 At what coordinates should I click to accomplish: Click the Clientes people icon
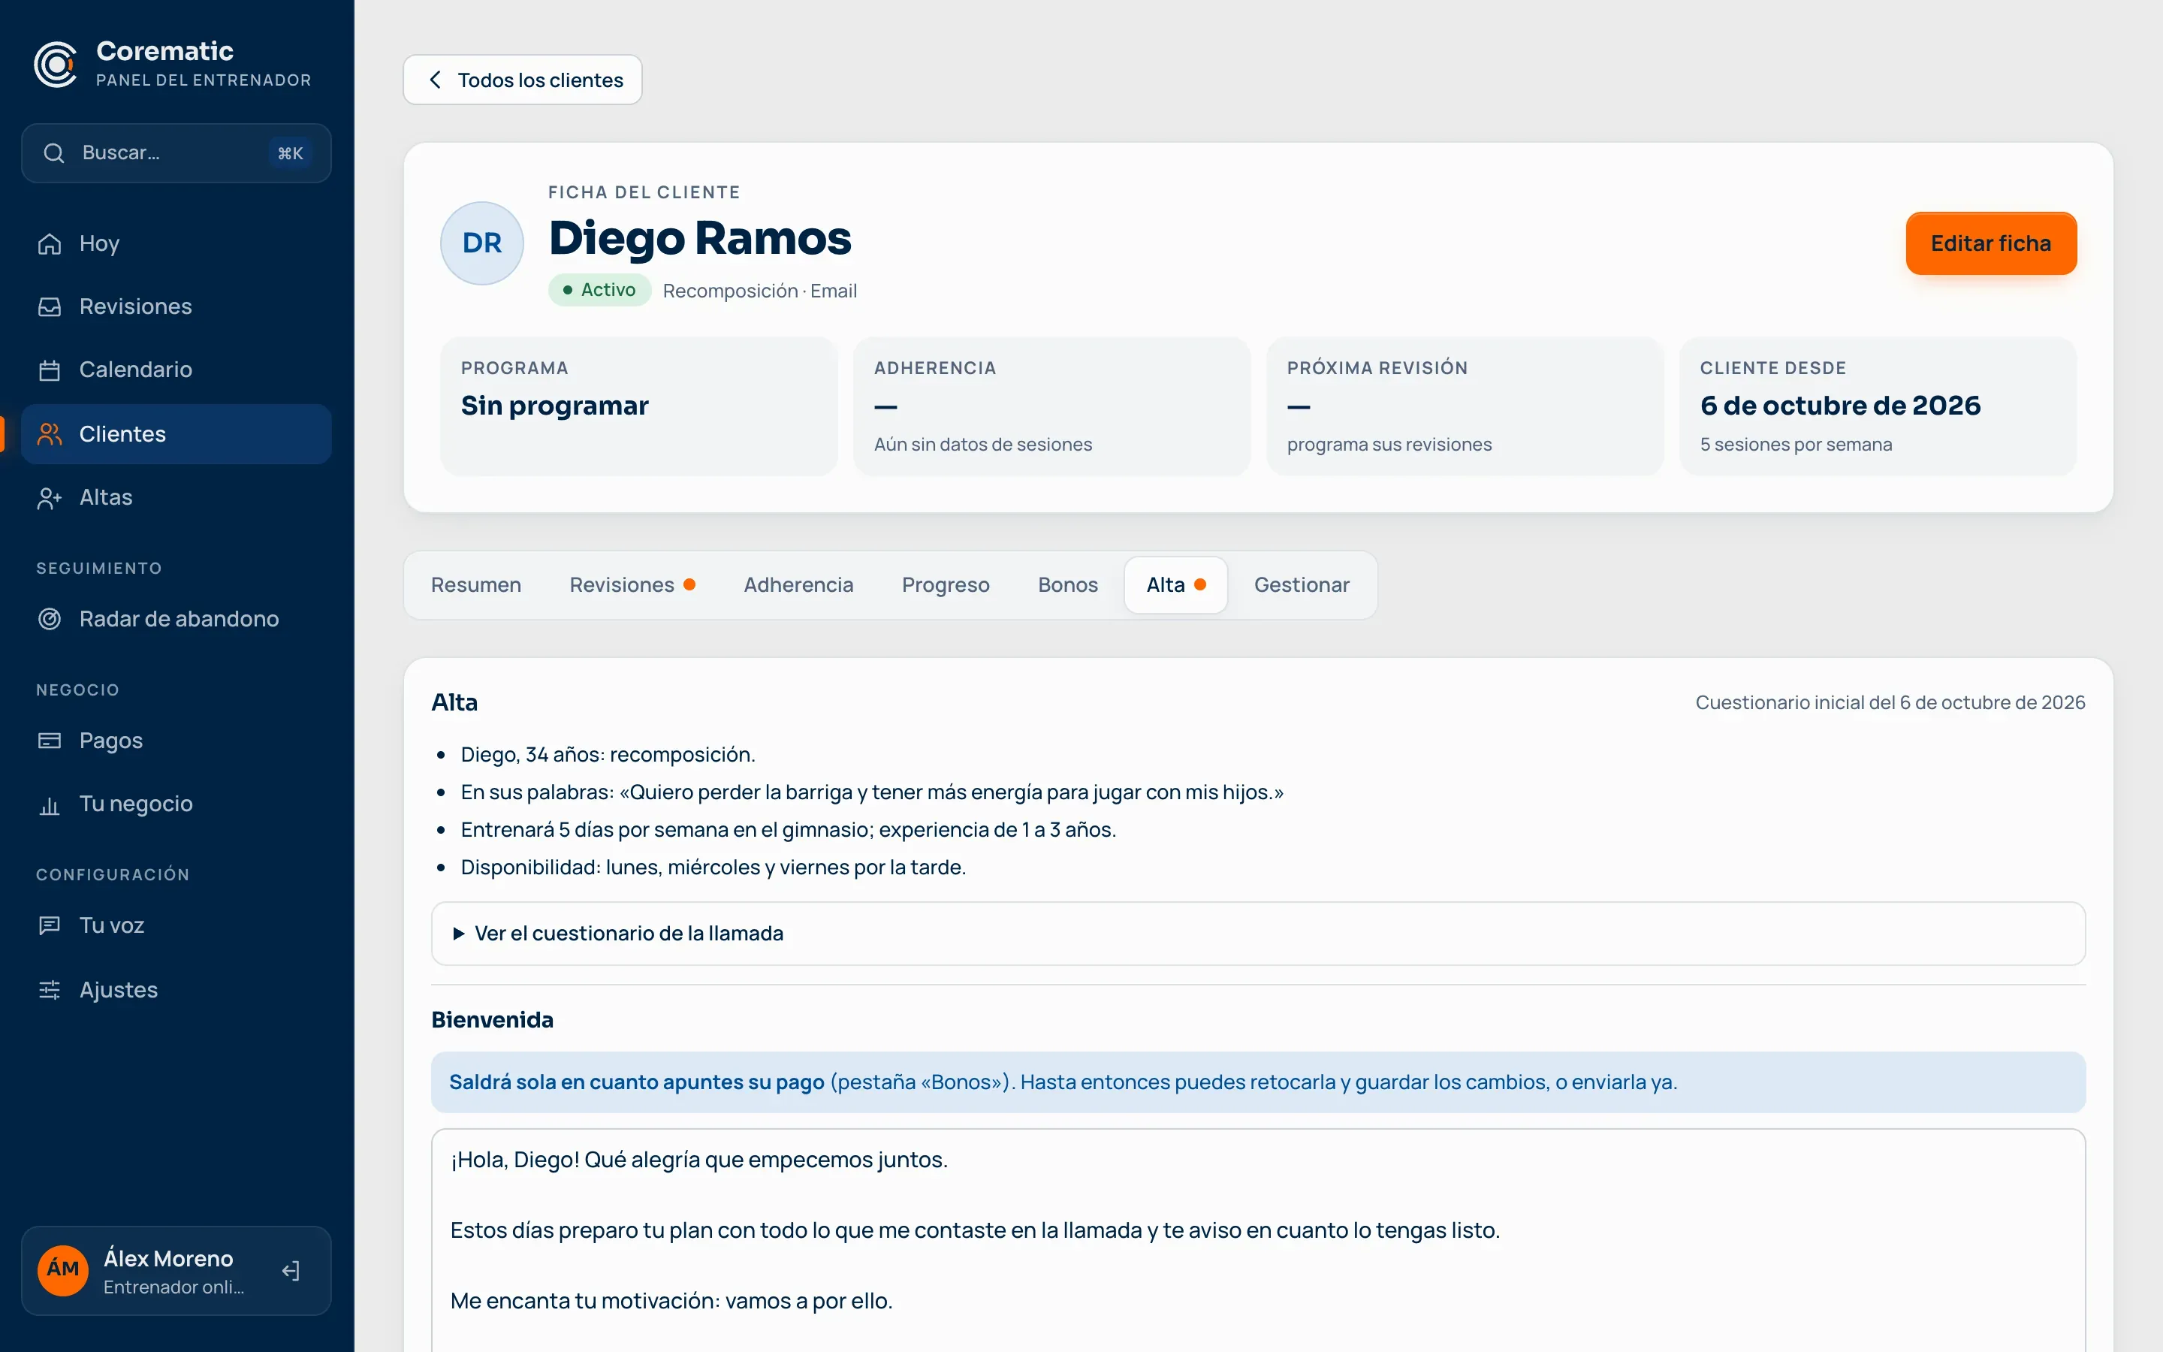click(x=49, y=433)
